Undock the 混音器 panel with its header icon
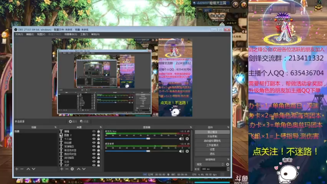 [x=191, y=127]
